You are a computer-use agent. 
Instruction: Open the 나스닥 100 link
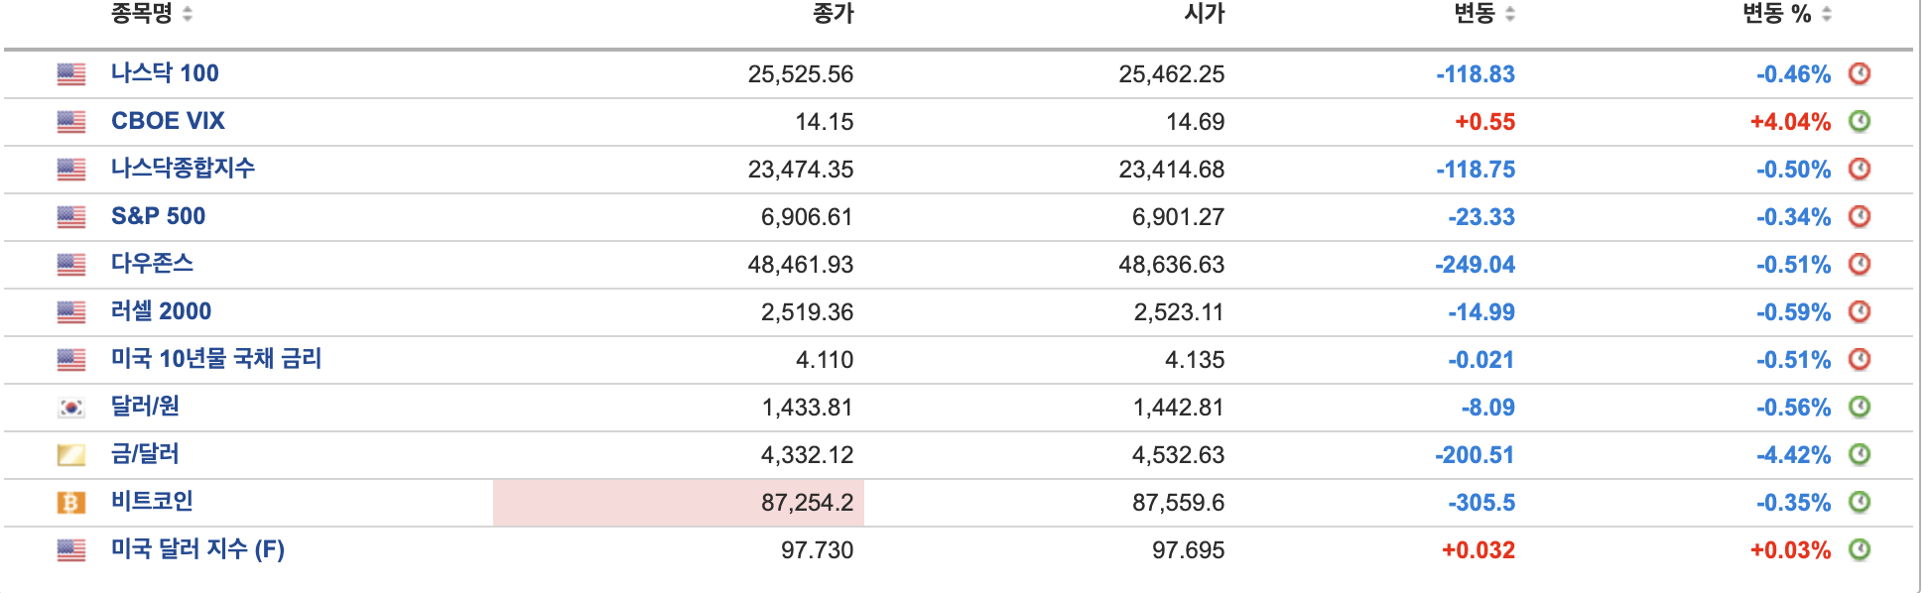[x=165, y=73]
